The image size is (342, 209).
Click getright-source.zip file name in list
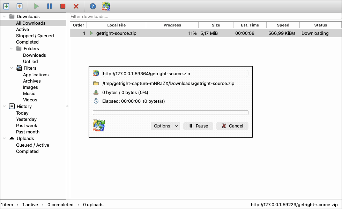pyautogui.click(x=116, y=33)
